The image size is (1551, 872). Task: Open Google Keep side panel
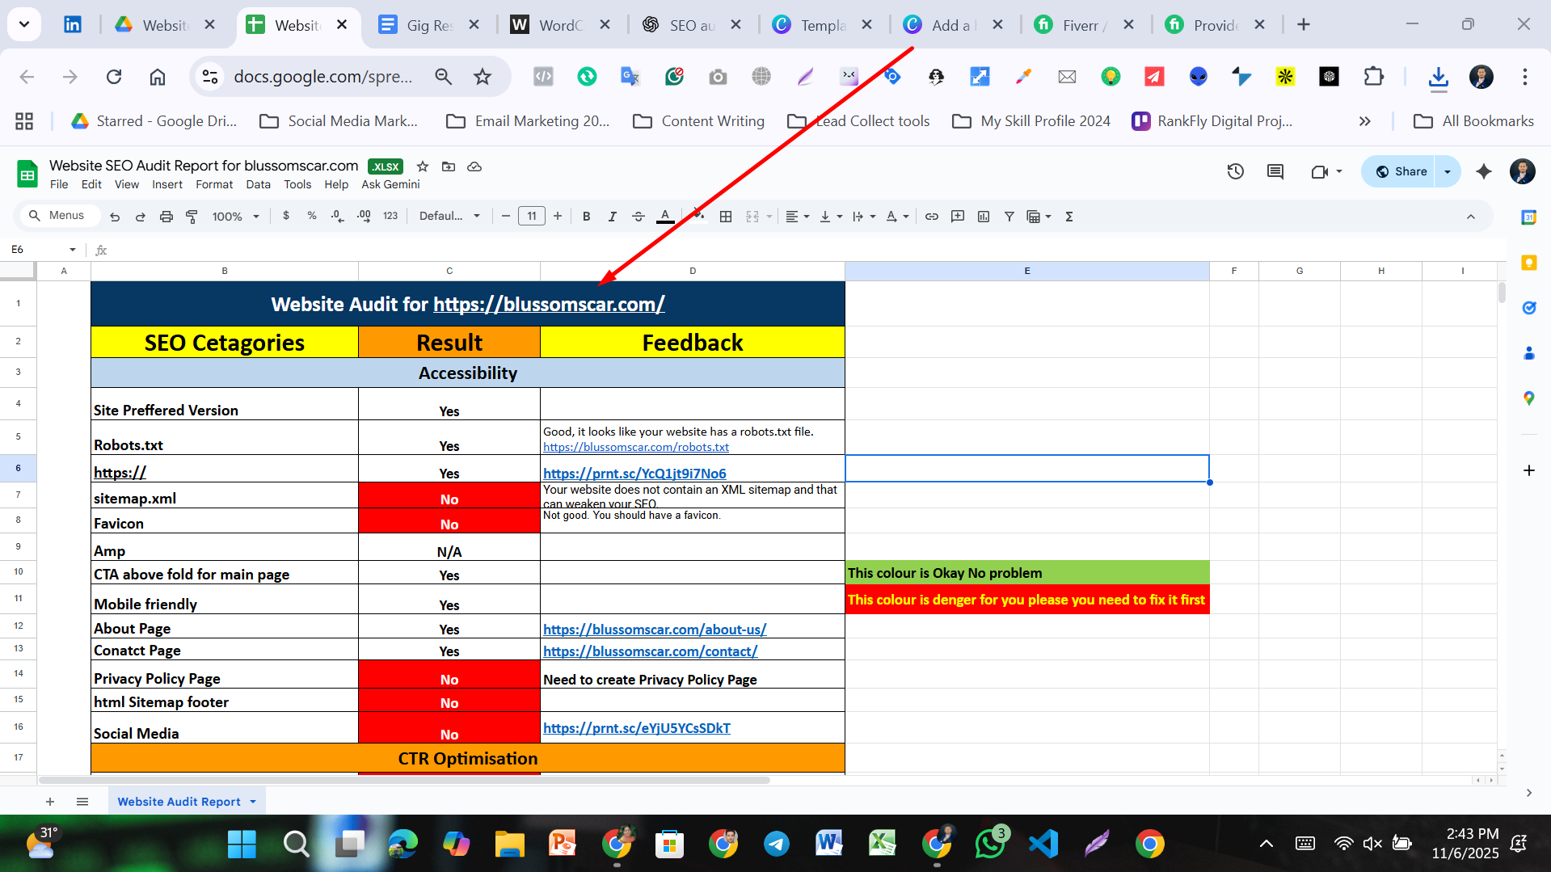click(1528, 263)
